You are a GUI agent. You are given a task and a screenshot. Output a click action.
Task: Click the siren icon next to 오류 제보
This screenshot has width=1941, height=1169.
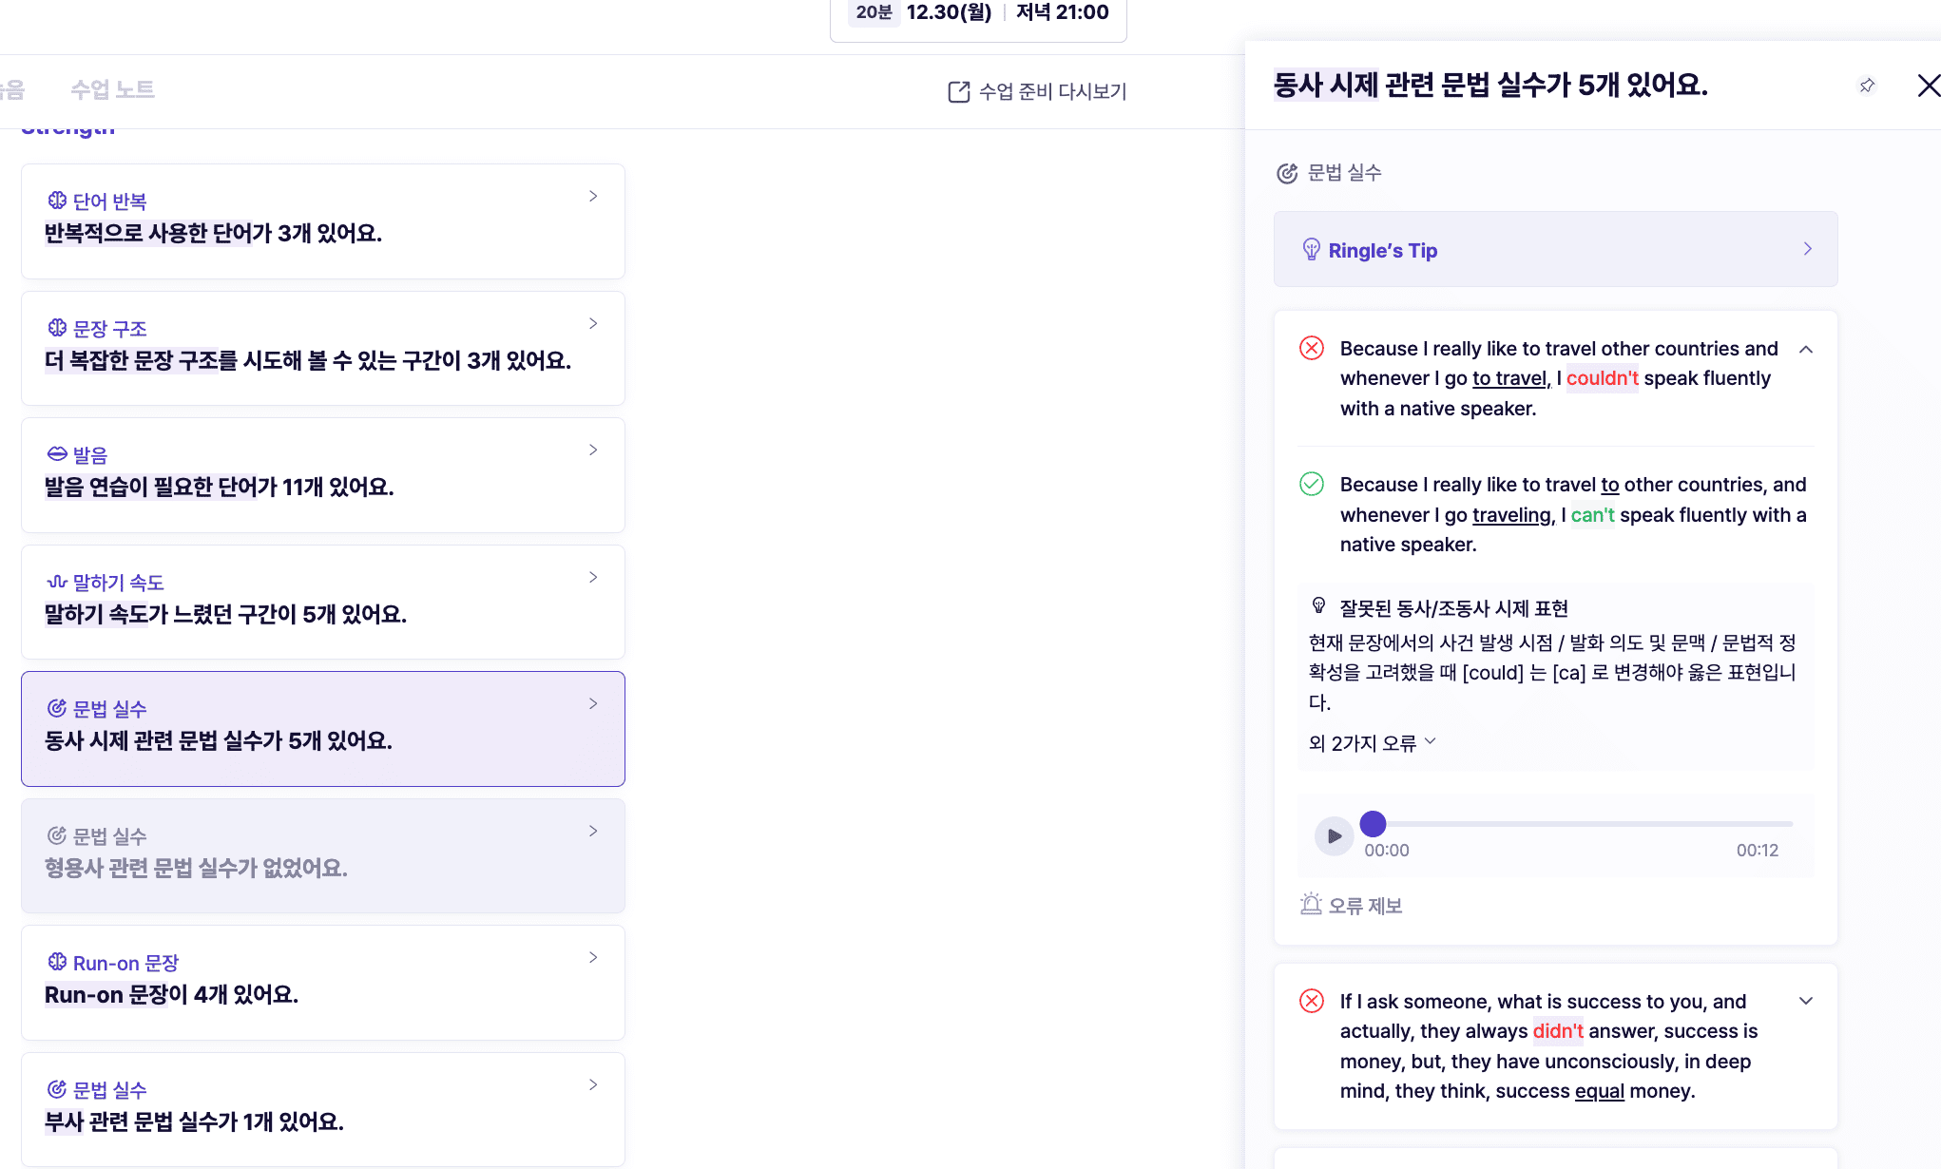click(1311, 905)
